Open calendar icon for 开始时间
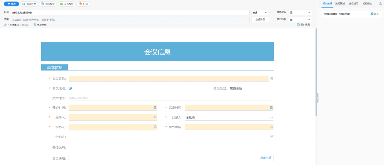384x165 pixels. [x=155, y=107]
